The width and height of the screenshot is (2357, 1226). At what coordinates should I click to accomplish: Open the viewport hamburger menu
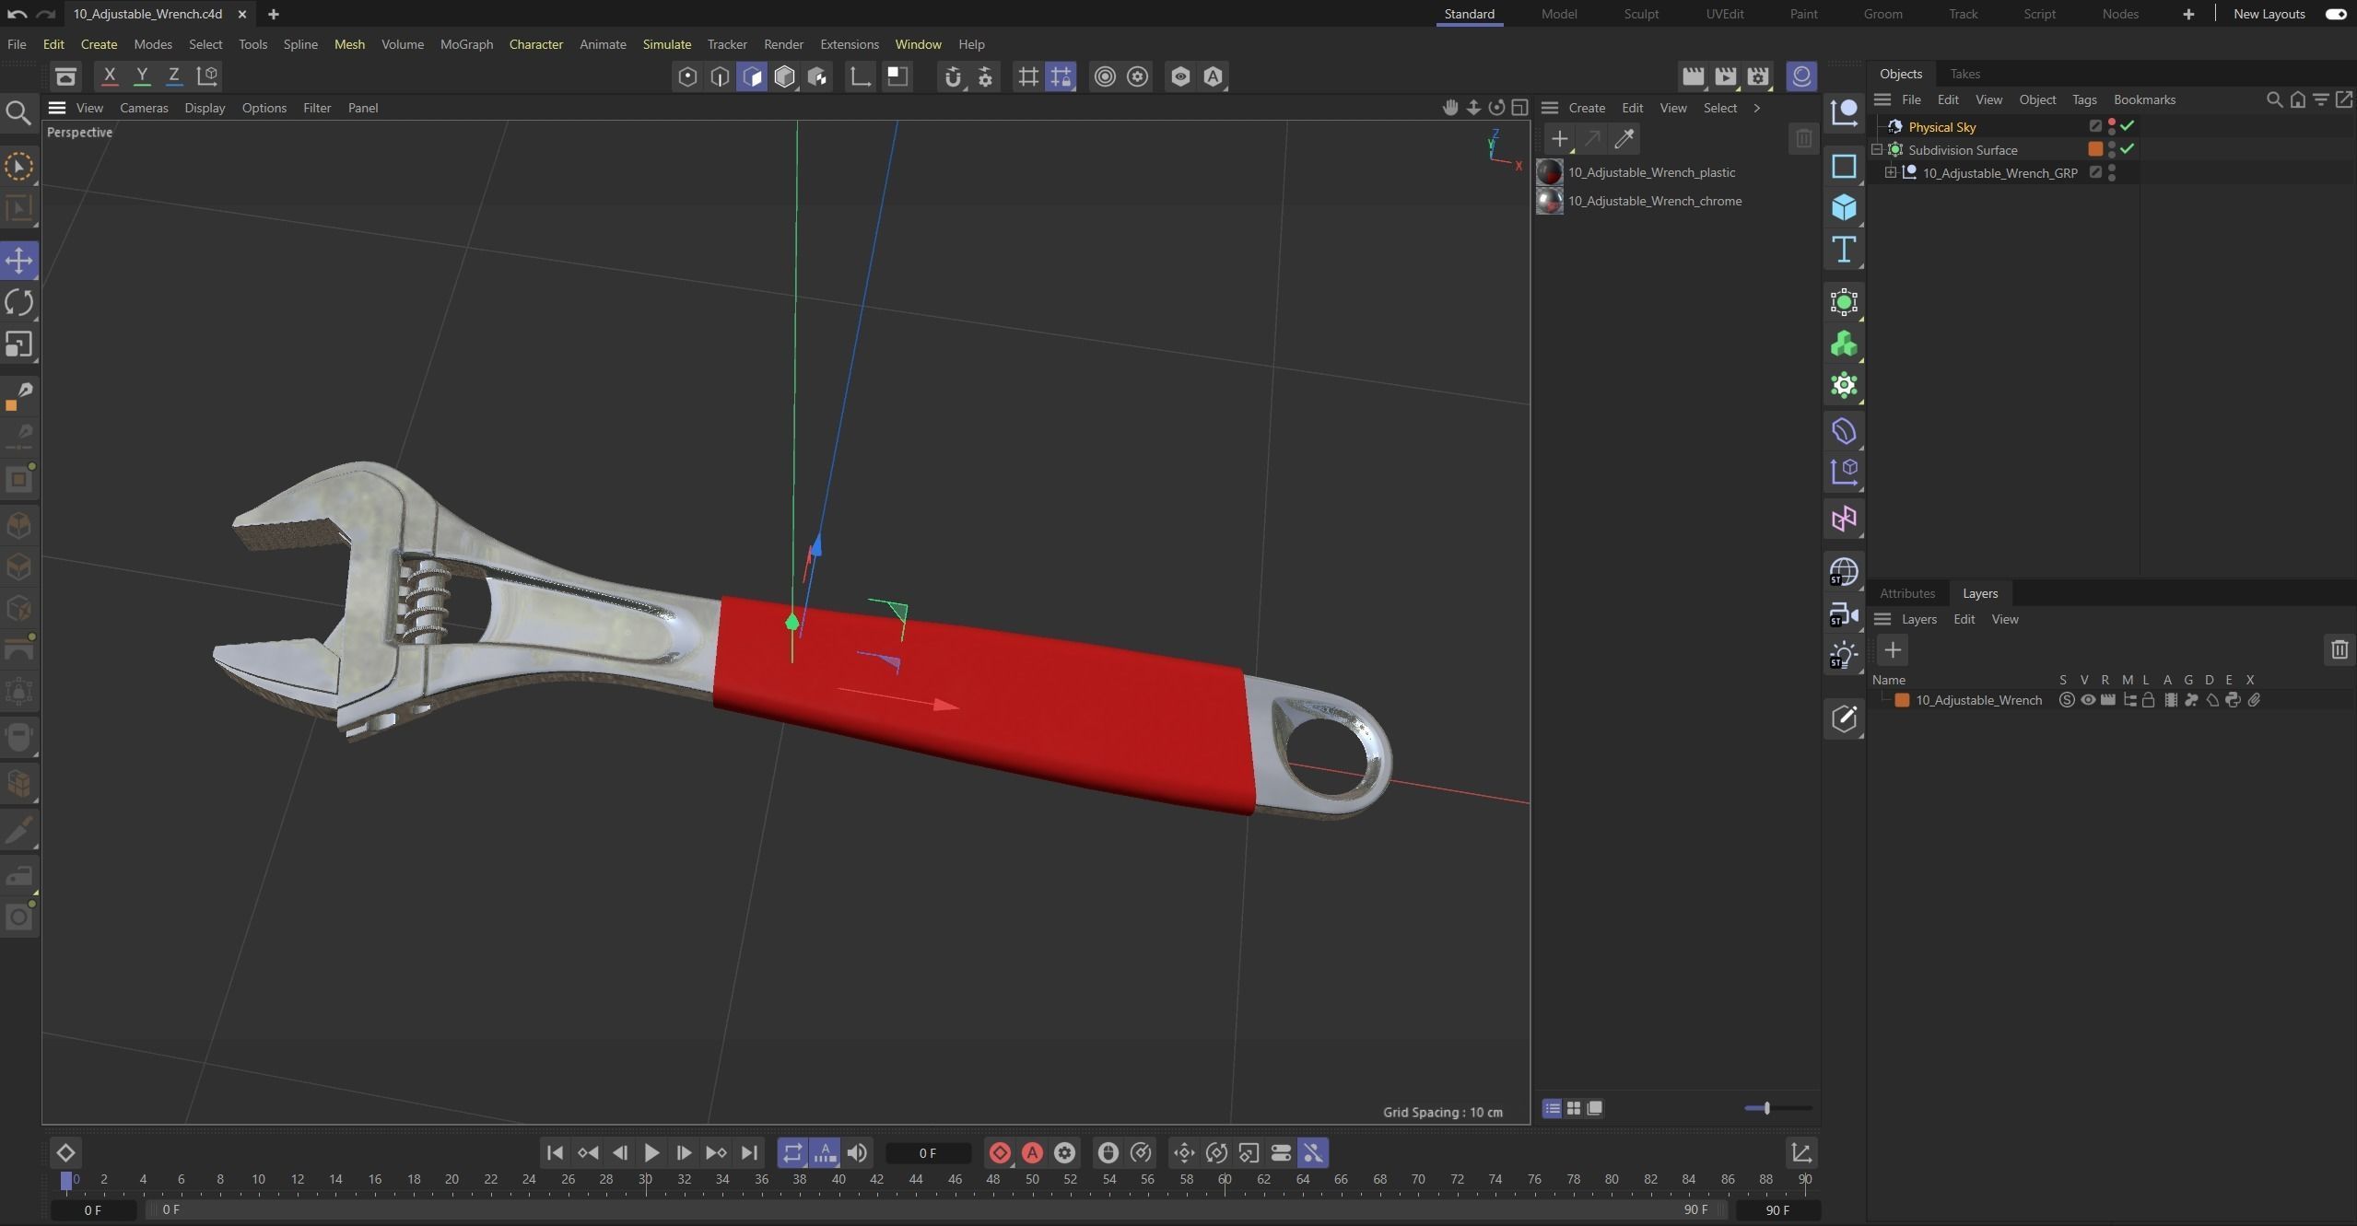click(x=57, y=108)
